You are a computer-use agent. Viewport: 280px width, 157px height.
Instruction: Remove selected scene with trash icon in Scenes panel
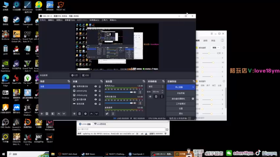pos(47,114)
